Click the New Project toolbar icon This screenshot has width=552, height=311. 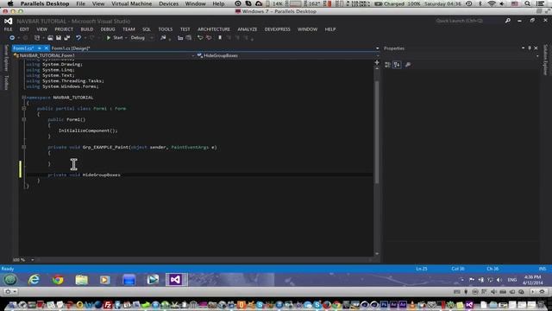(x=37, y=38)
